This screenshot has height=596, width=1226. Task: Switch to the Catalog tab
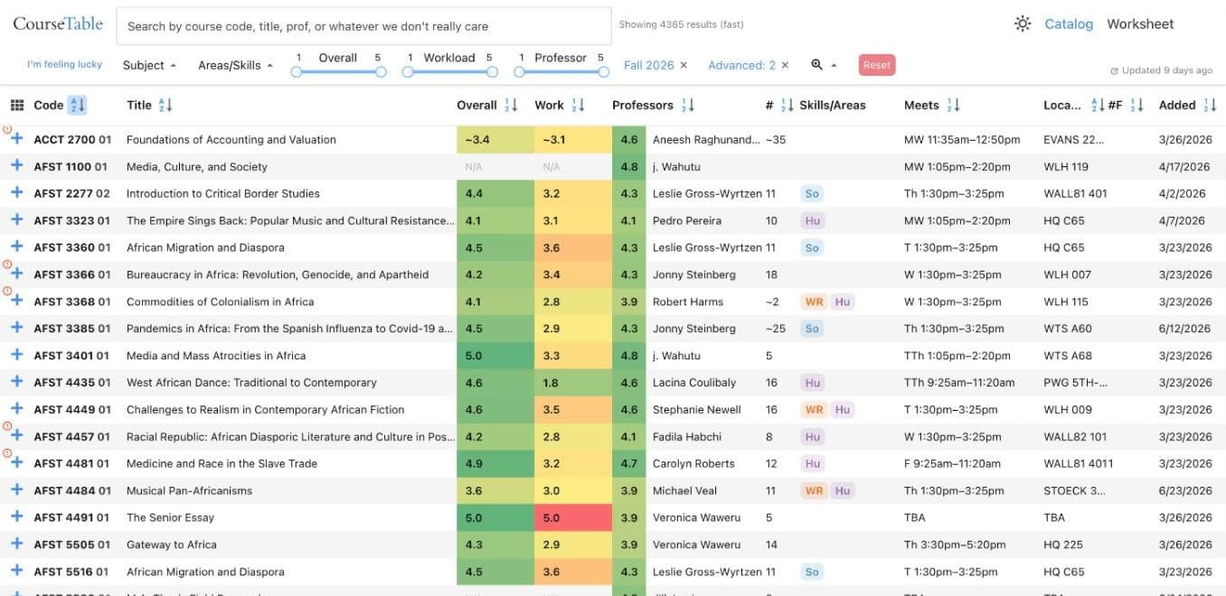[x=1069, y=24]
